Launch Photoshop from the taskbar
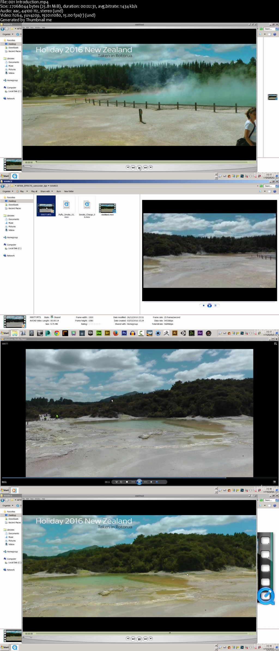The width and height of the screenshot is (279, 651). [124, 333]
